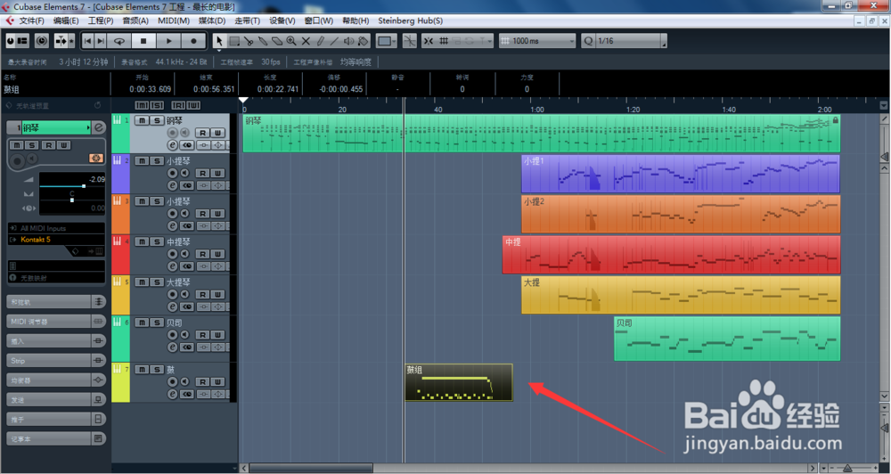
Task: Select the Range Selection tool
Action: 234,41
